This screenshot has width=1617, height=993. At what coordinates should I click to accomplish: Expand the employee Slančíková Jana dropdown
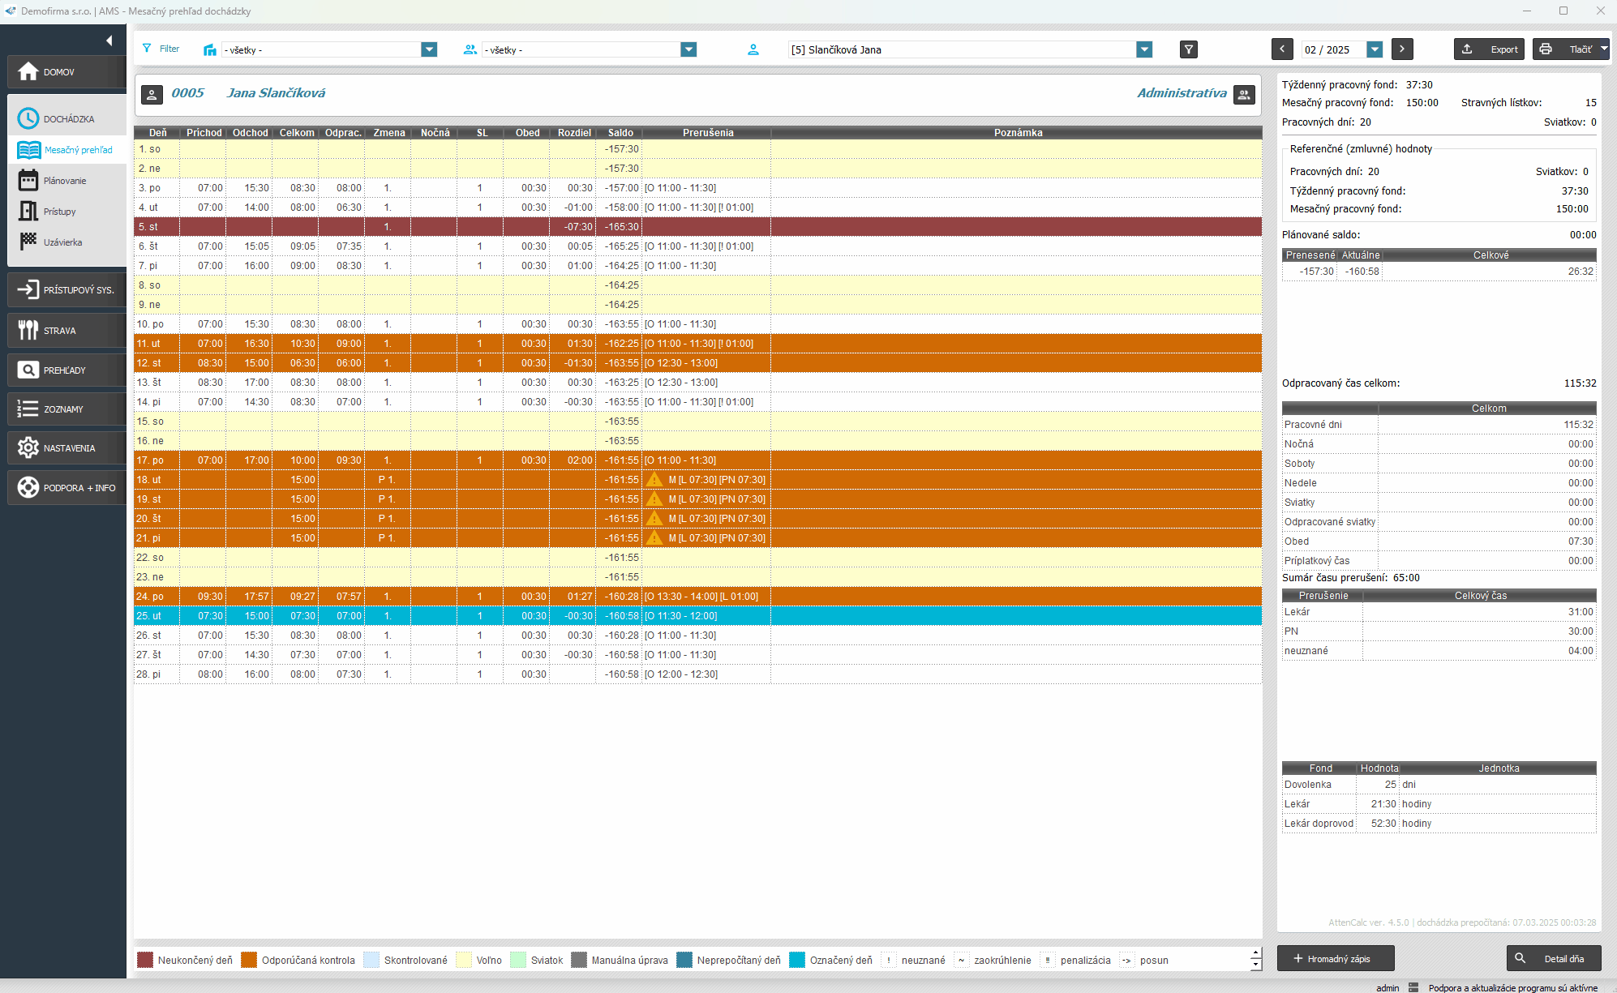[1144, 49]
